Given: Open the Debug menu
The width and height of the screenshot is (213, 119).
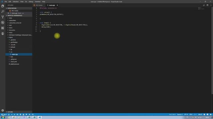Looking at the screenshot, I should (x=31, y=2).
